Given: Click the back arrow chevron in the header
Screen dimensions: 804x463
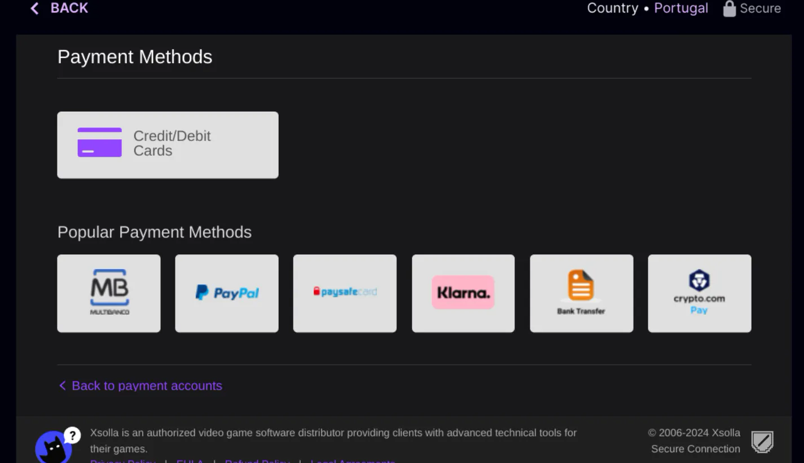Looking at the screenshot, I should 34,8.
